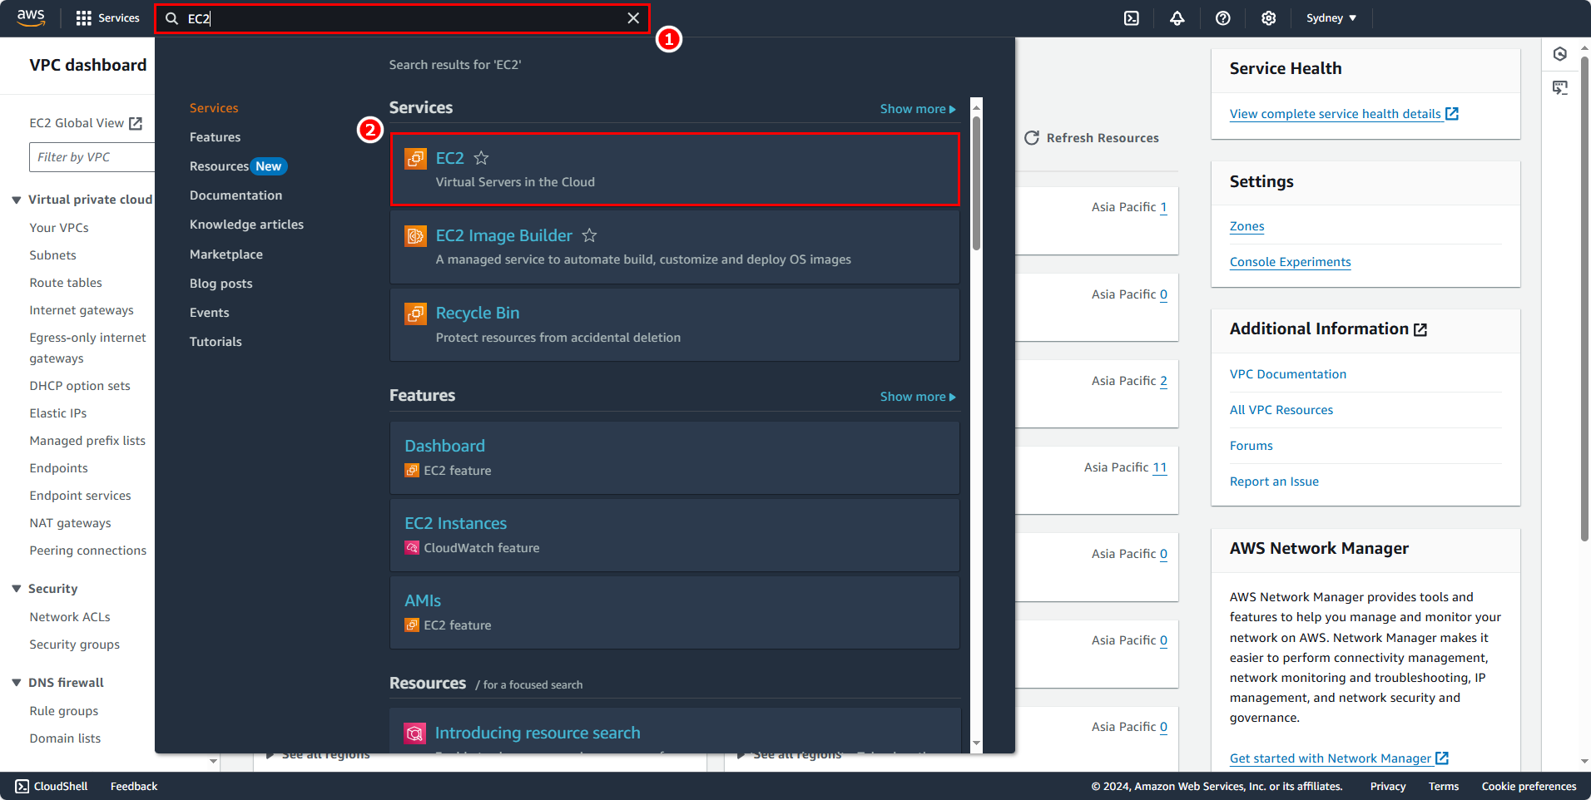The width and height of the screenshot is (1591, 800).
Task: Click the resource search magnifier icon
Action: pos(414,733)
